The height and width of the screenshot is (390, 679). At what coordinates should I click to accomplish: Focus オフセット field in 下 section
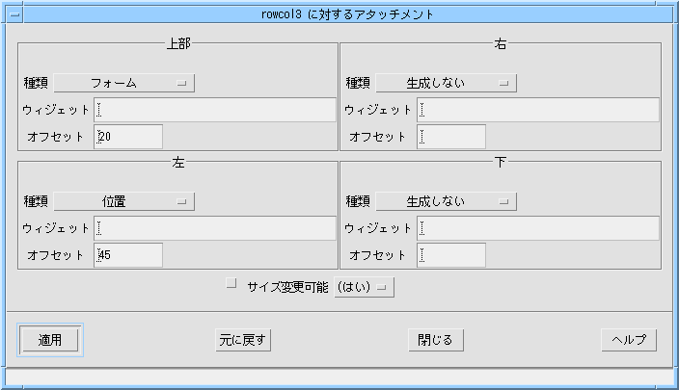click(x=451, y=255)
